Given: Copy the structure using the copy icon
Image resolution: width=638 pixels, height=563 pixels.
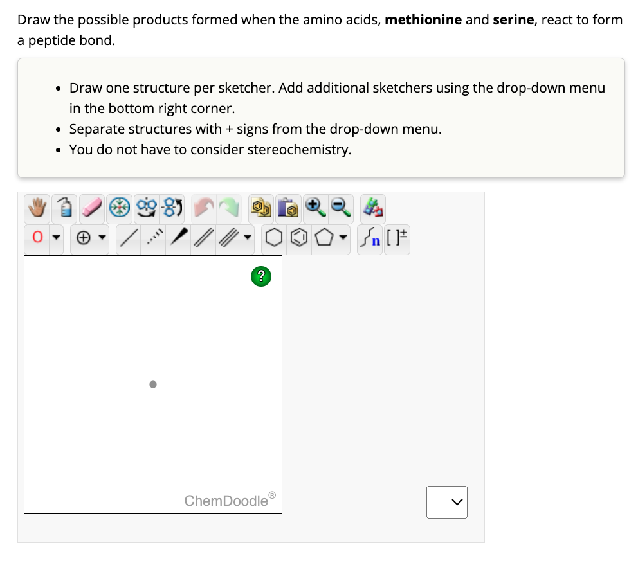Looking at the screenshot, I should pos(260,208).
